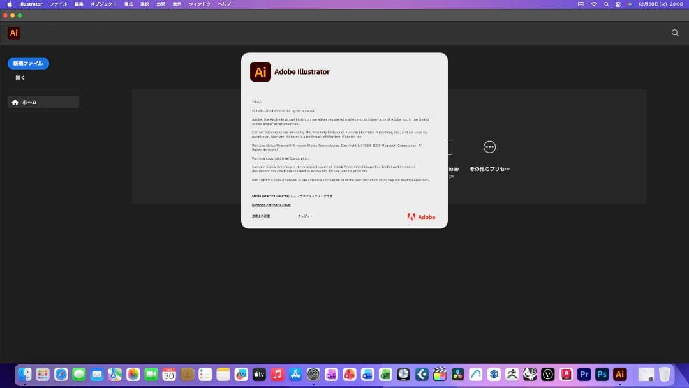Open the 効果 menu in the menu bar
This screenshot has height=388, width=689.
click(x=161, y=4)
